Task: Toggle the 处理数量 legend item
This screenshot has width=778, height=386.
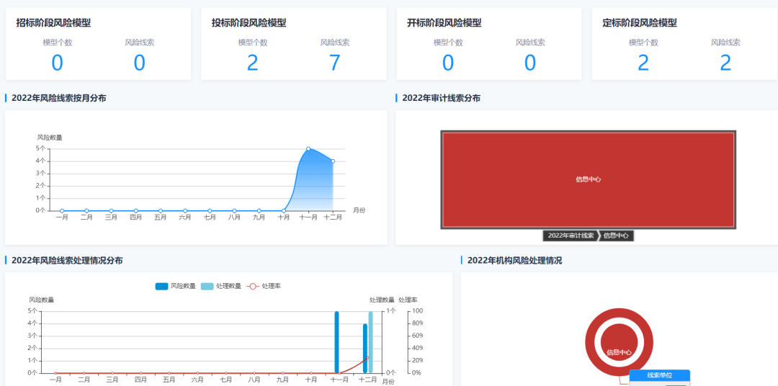Action: [x=220, y=286]
